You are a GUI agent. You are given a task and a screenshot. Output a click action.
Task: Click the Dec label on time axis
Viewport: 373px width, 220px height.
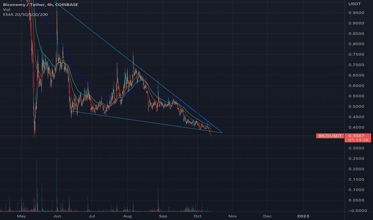(267, 216)
